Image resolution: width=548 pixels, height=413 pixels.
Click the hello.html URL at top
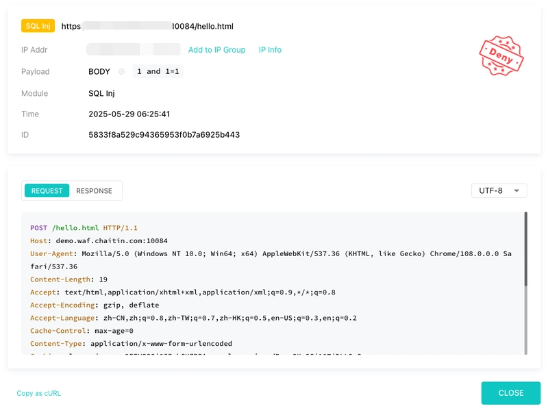click(x=147, y=26)
